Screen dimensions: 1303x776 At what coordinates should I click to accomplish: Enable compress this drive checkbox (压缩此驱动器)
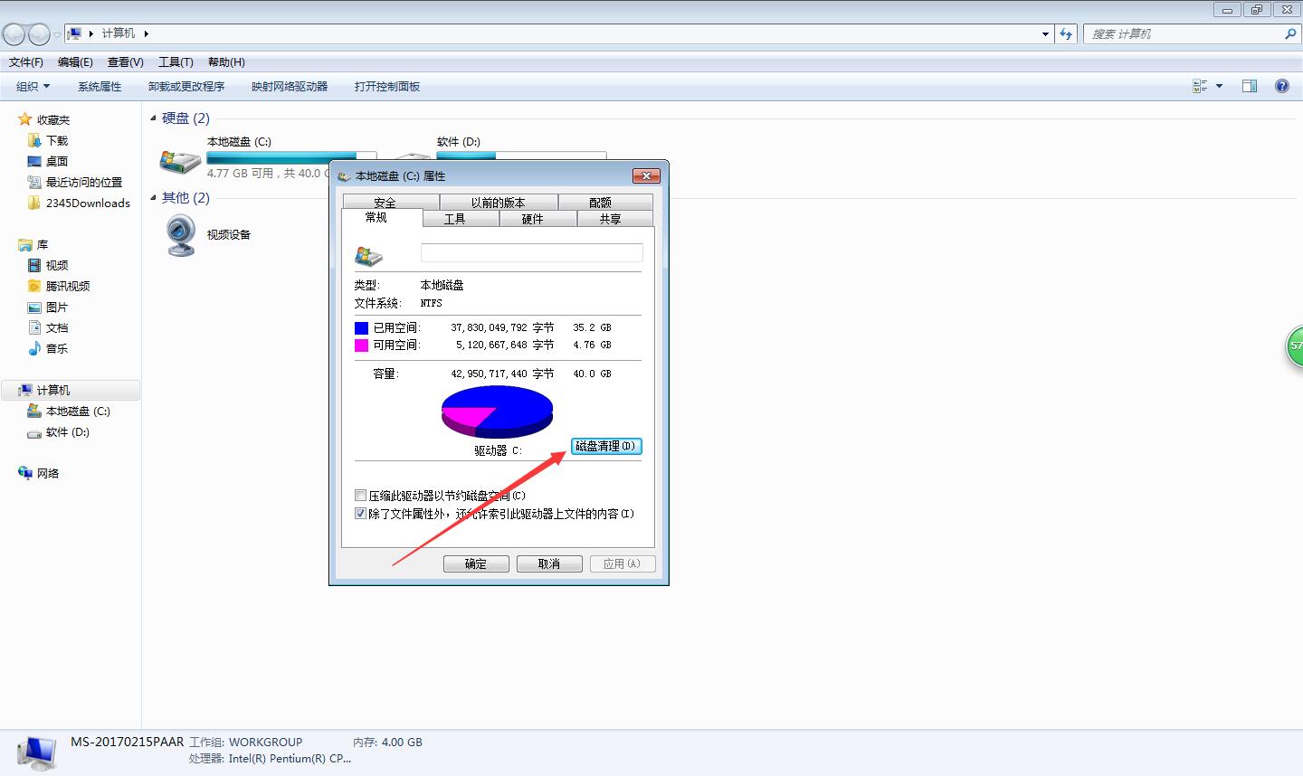pos(361,496)
